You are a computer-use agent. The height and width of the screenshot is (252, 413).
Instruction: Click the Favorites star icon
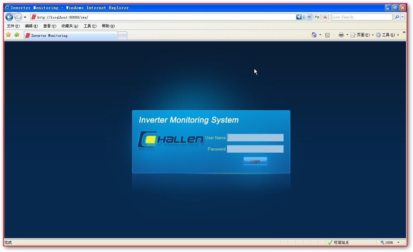pyautogui.click(x=8, y=35)
